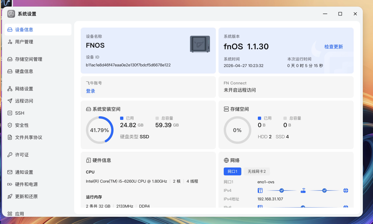Viewport: 373px width, 224px height.
Task: Click the HDD 2 count
Action: [x=264, y=137]
